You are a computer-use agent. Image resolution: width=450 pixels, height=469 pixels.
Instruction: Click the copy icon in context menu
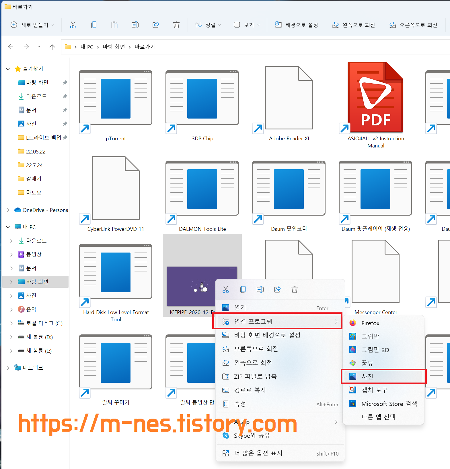[x=243, y=289]
